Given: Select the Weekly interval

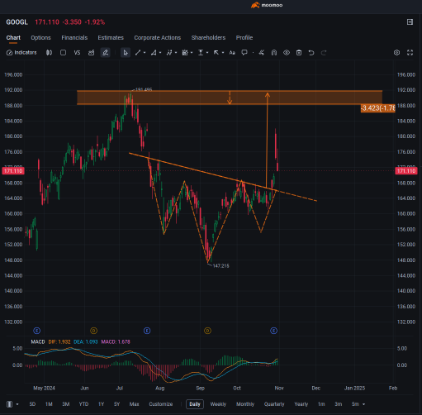Looking at the screenshot, I should [x=218, y=404].
